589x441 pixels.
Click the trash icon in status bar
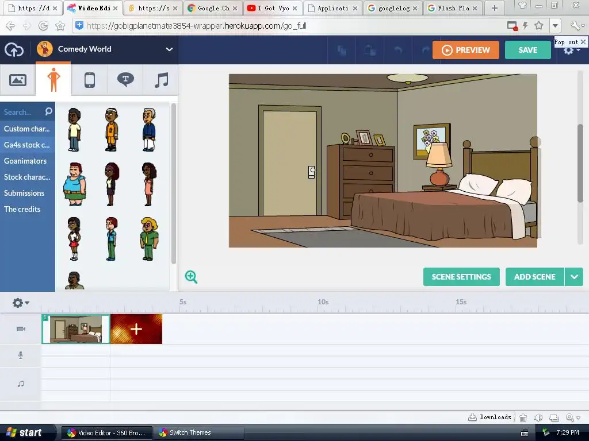[523, 417]
